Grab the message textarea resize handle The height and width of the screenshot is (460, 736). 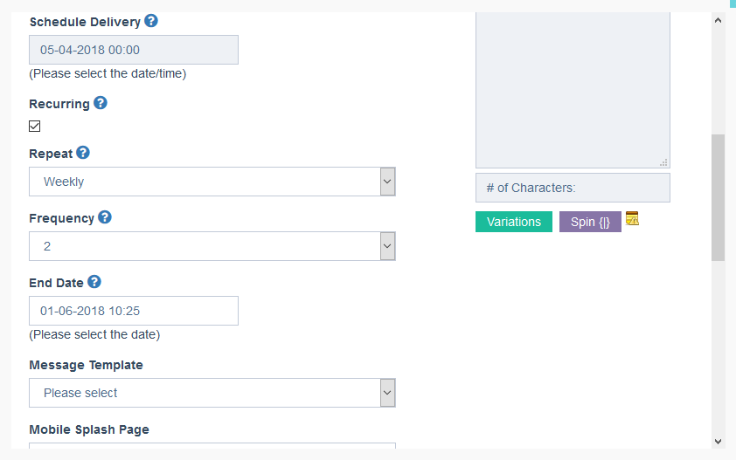click(663, 162)
